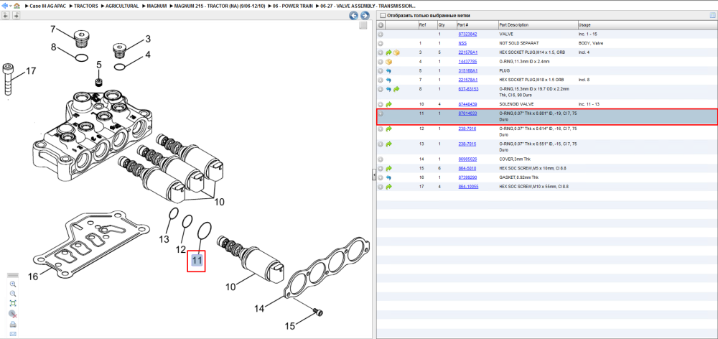The height and width of the screenshot is (339, 718).
Task: Click the diagram panel scroll box at top right
Action: click(x=363, y=26)
